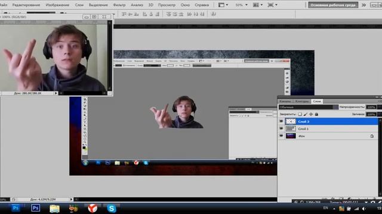Image resolution: width=382 pixels, height=214 pixels.
Task: Click the small webcam window vertical scrollbar
Action: 110,55
